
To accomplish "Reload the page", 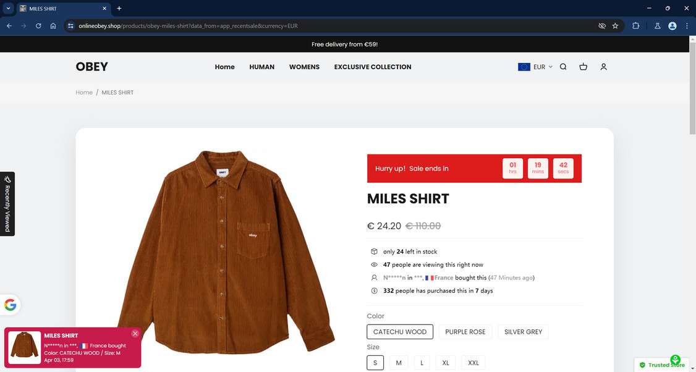I will 38,26.
